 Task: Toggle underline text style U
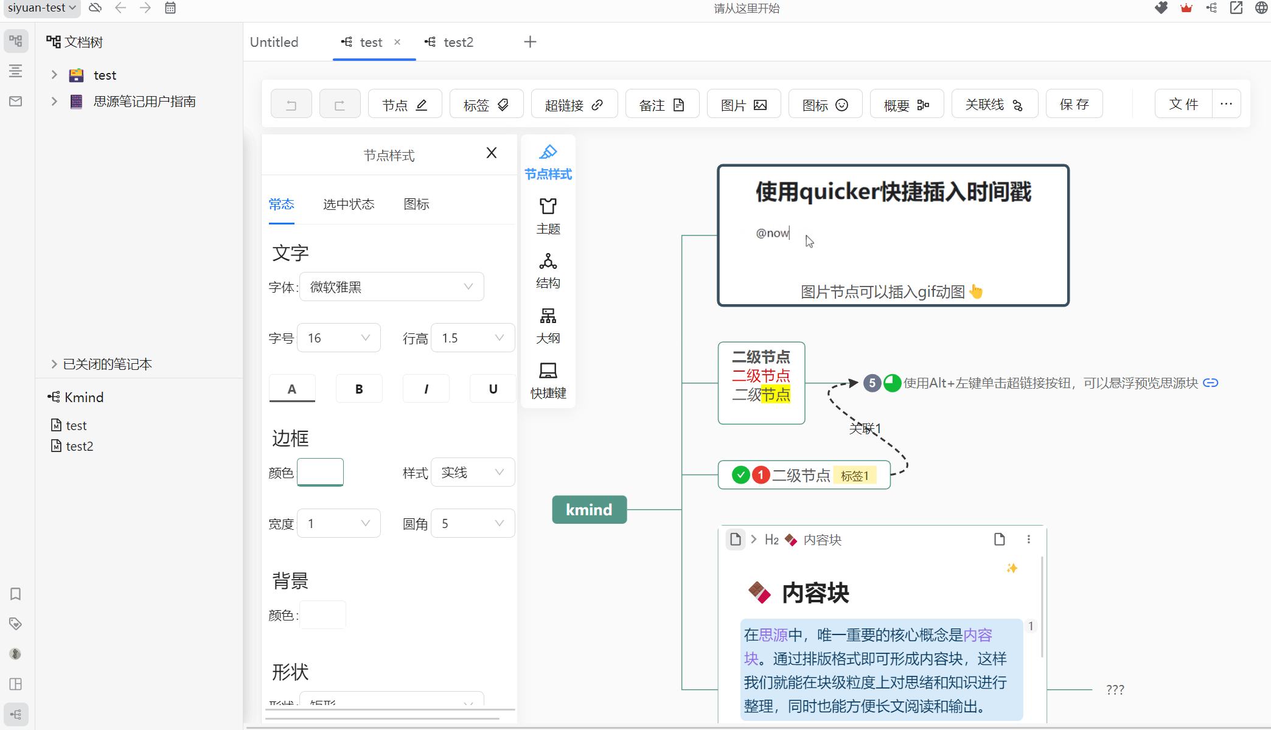pyautogui.click(x=493, y=389)
